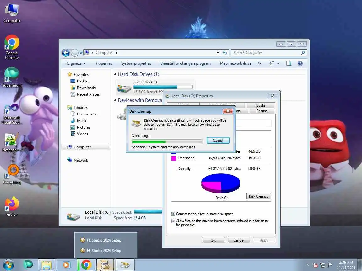Screen dimensions: 362x271
Task: Refresh the Computer address bar
Action: pos(225,53)
